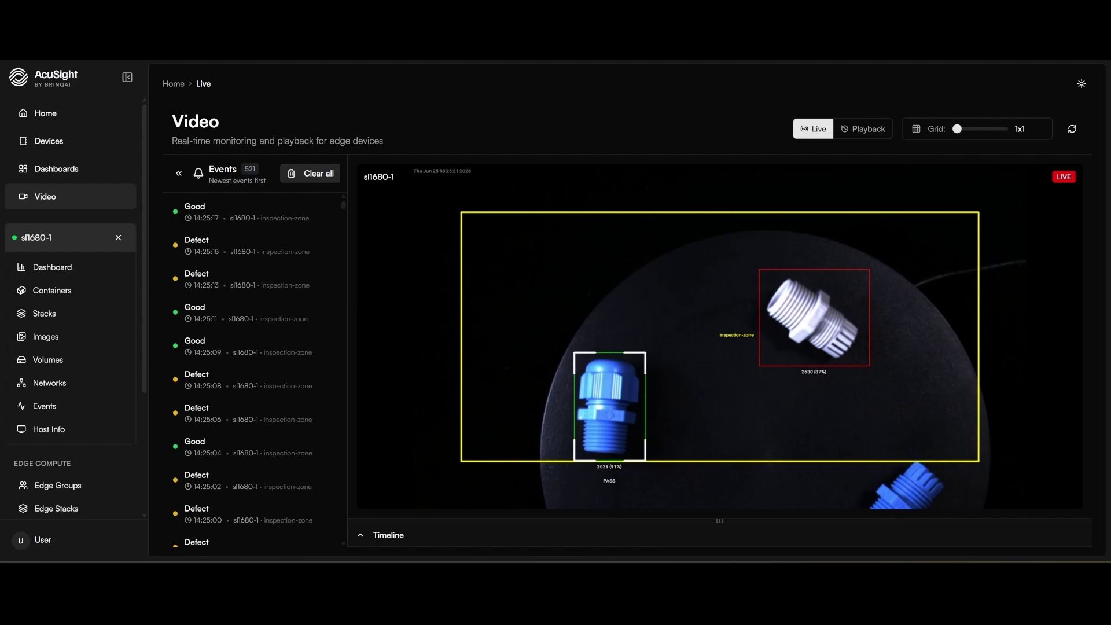Open Volumes item
1111x625 pixels.
tap(71, 360)
